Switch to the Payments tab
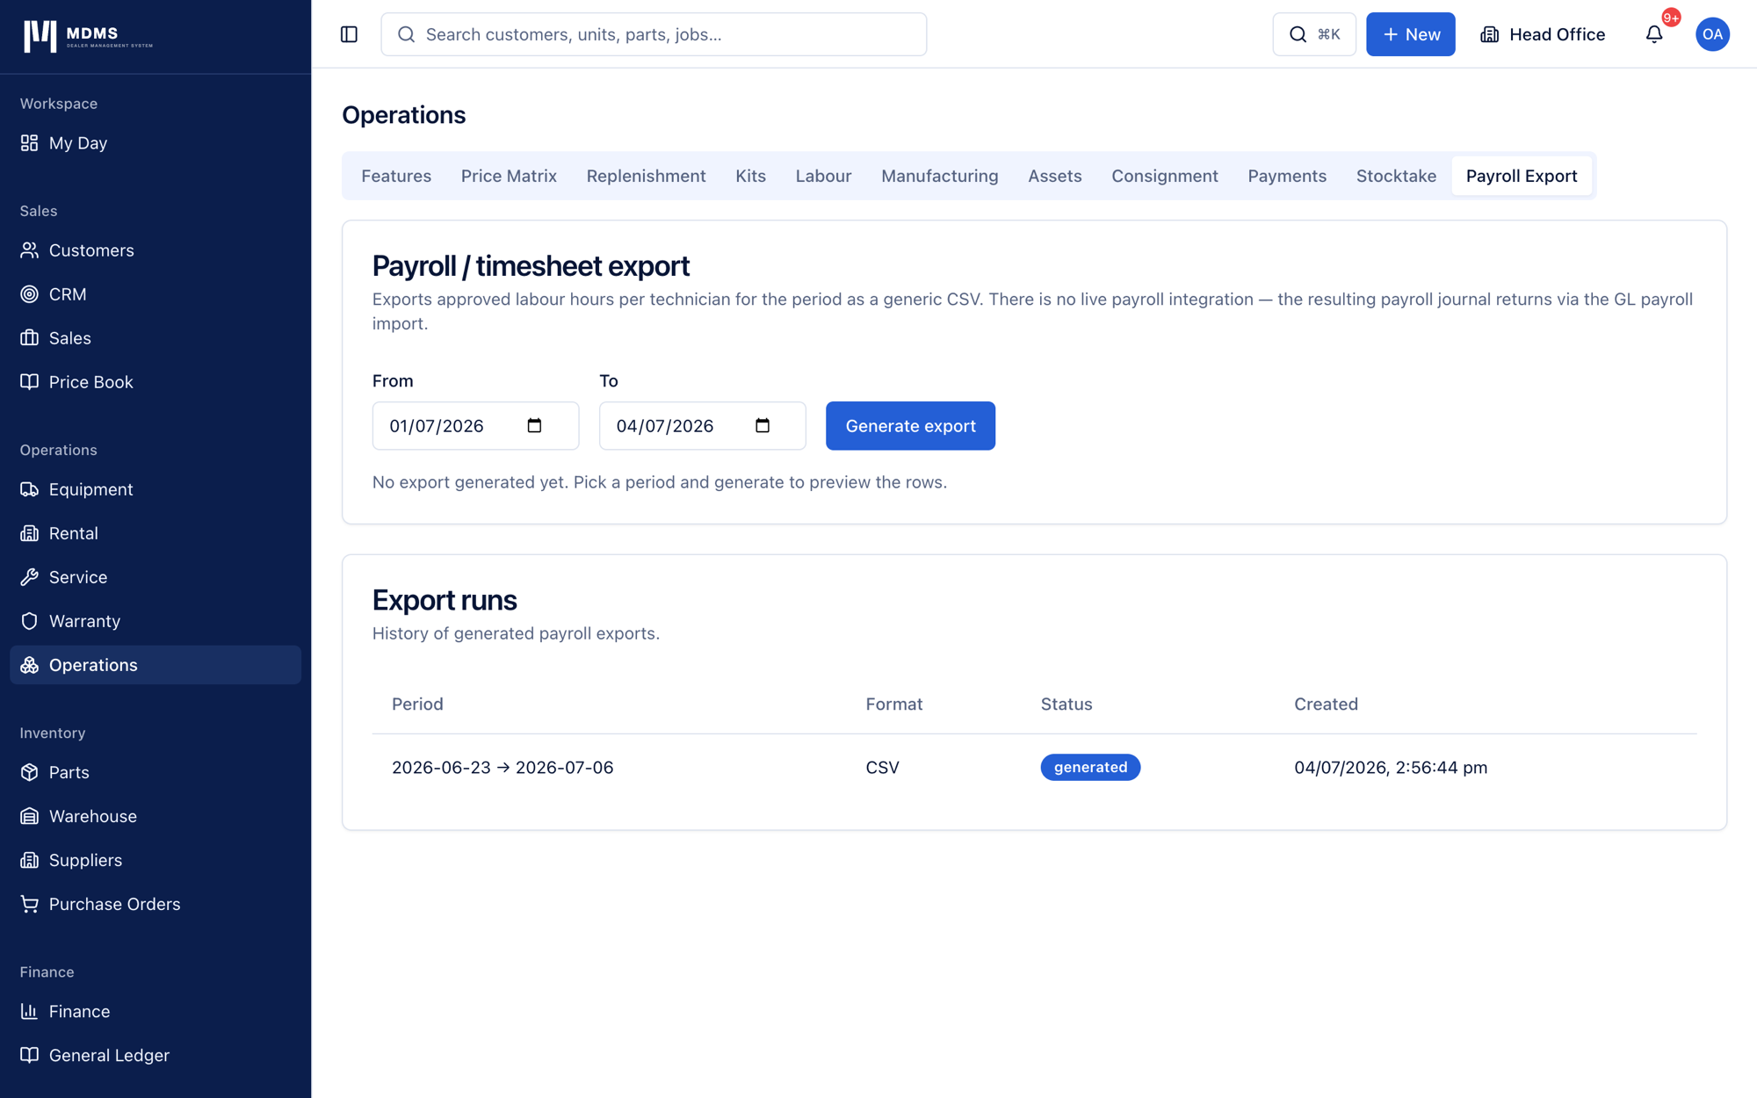Viewport: 1757px width, 1098px height. pos(1286,176)
